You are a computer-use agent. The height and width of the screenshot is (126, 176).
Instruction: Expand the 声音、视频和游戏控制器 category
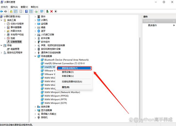[x=35, y=45]
